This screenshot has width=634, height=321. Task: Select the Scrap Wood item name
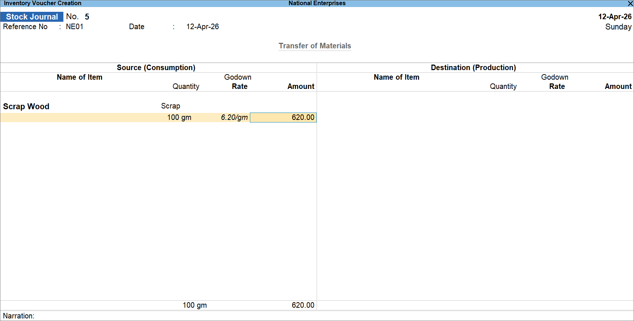coord(26,106)
